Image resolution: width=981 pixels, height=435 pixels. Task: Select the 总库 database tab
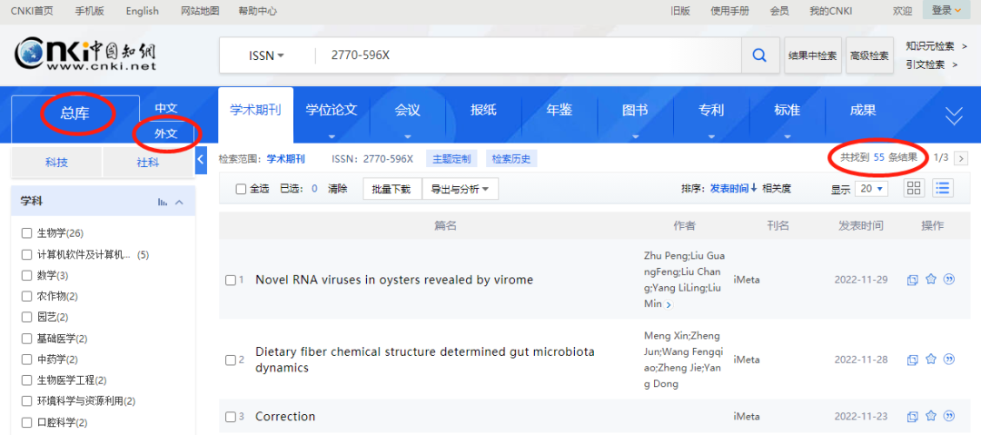coord(75,114)
